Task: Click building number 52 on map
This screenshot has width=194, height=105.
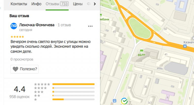Action: pos(149,9)
